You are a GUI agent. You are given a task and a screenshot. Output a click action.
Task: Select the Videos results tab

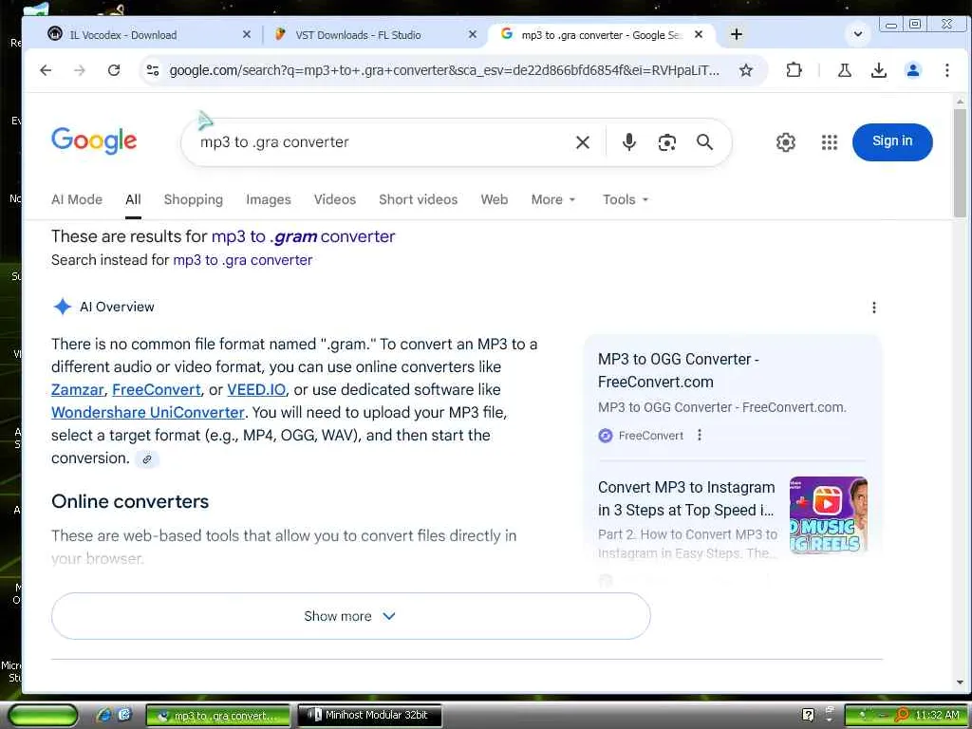[x=335, y=199]
